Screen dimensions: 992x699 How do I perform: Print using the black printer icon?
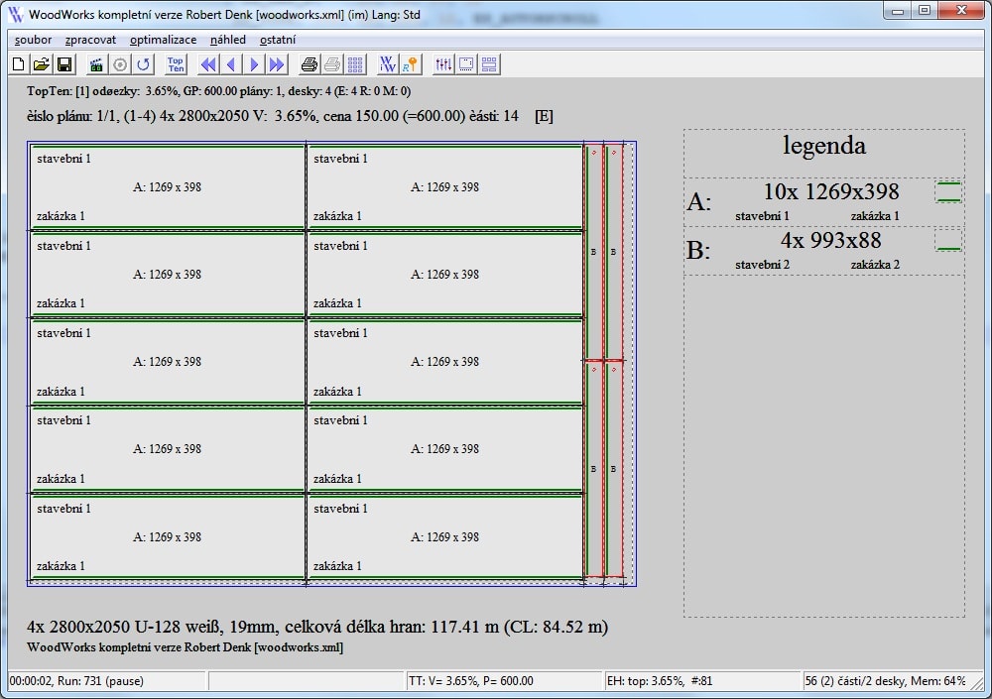coord(310,63)
